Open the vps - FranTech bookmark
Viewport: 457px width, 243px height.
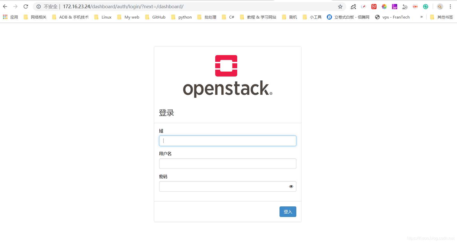[x=392, y=17]
